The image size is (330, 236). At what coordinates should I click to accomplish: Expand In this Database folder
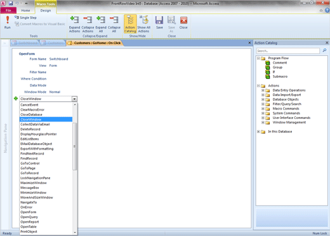click(x=258, y=132)
